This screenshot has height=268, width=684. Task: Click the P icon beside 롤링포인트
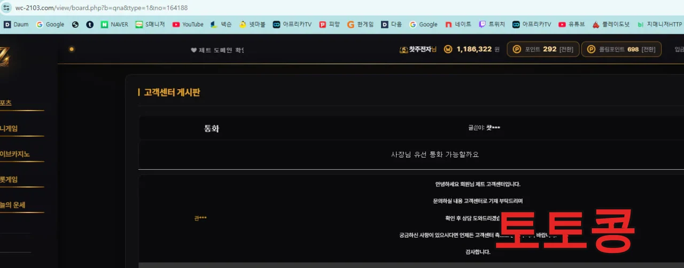(x=591, y=49)
